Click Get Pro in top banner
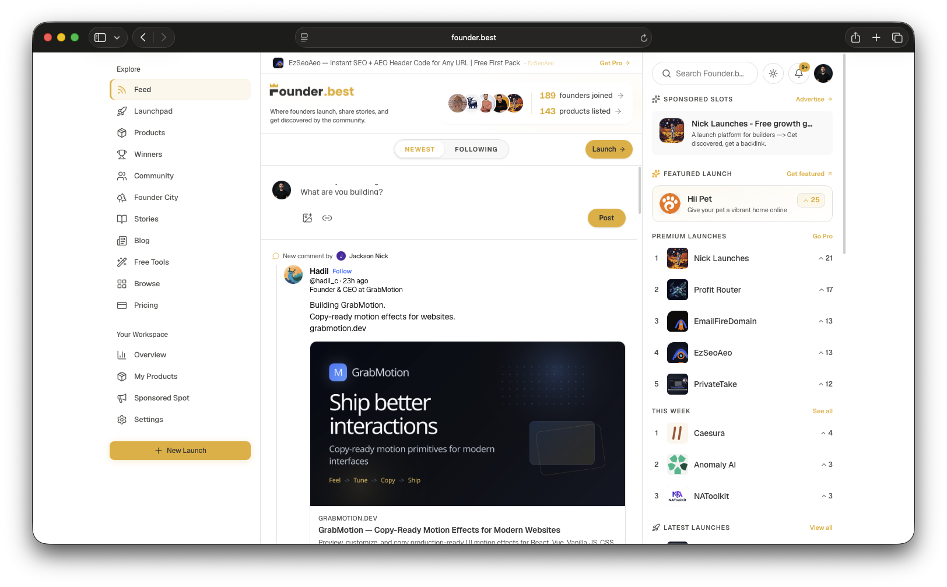This screenshot has width=947, height=587. pyautogui.click(x=615, y=63)
